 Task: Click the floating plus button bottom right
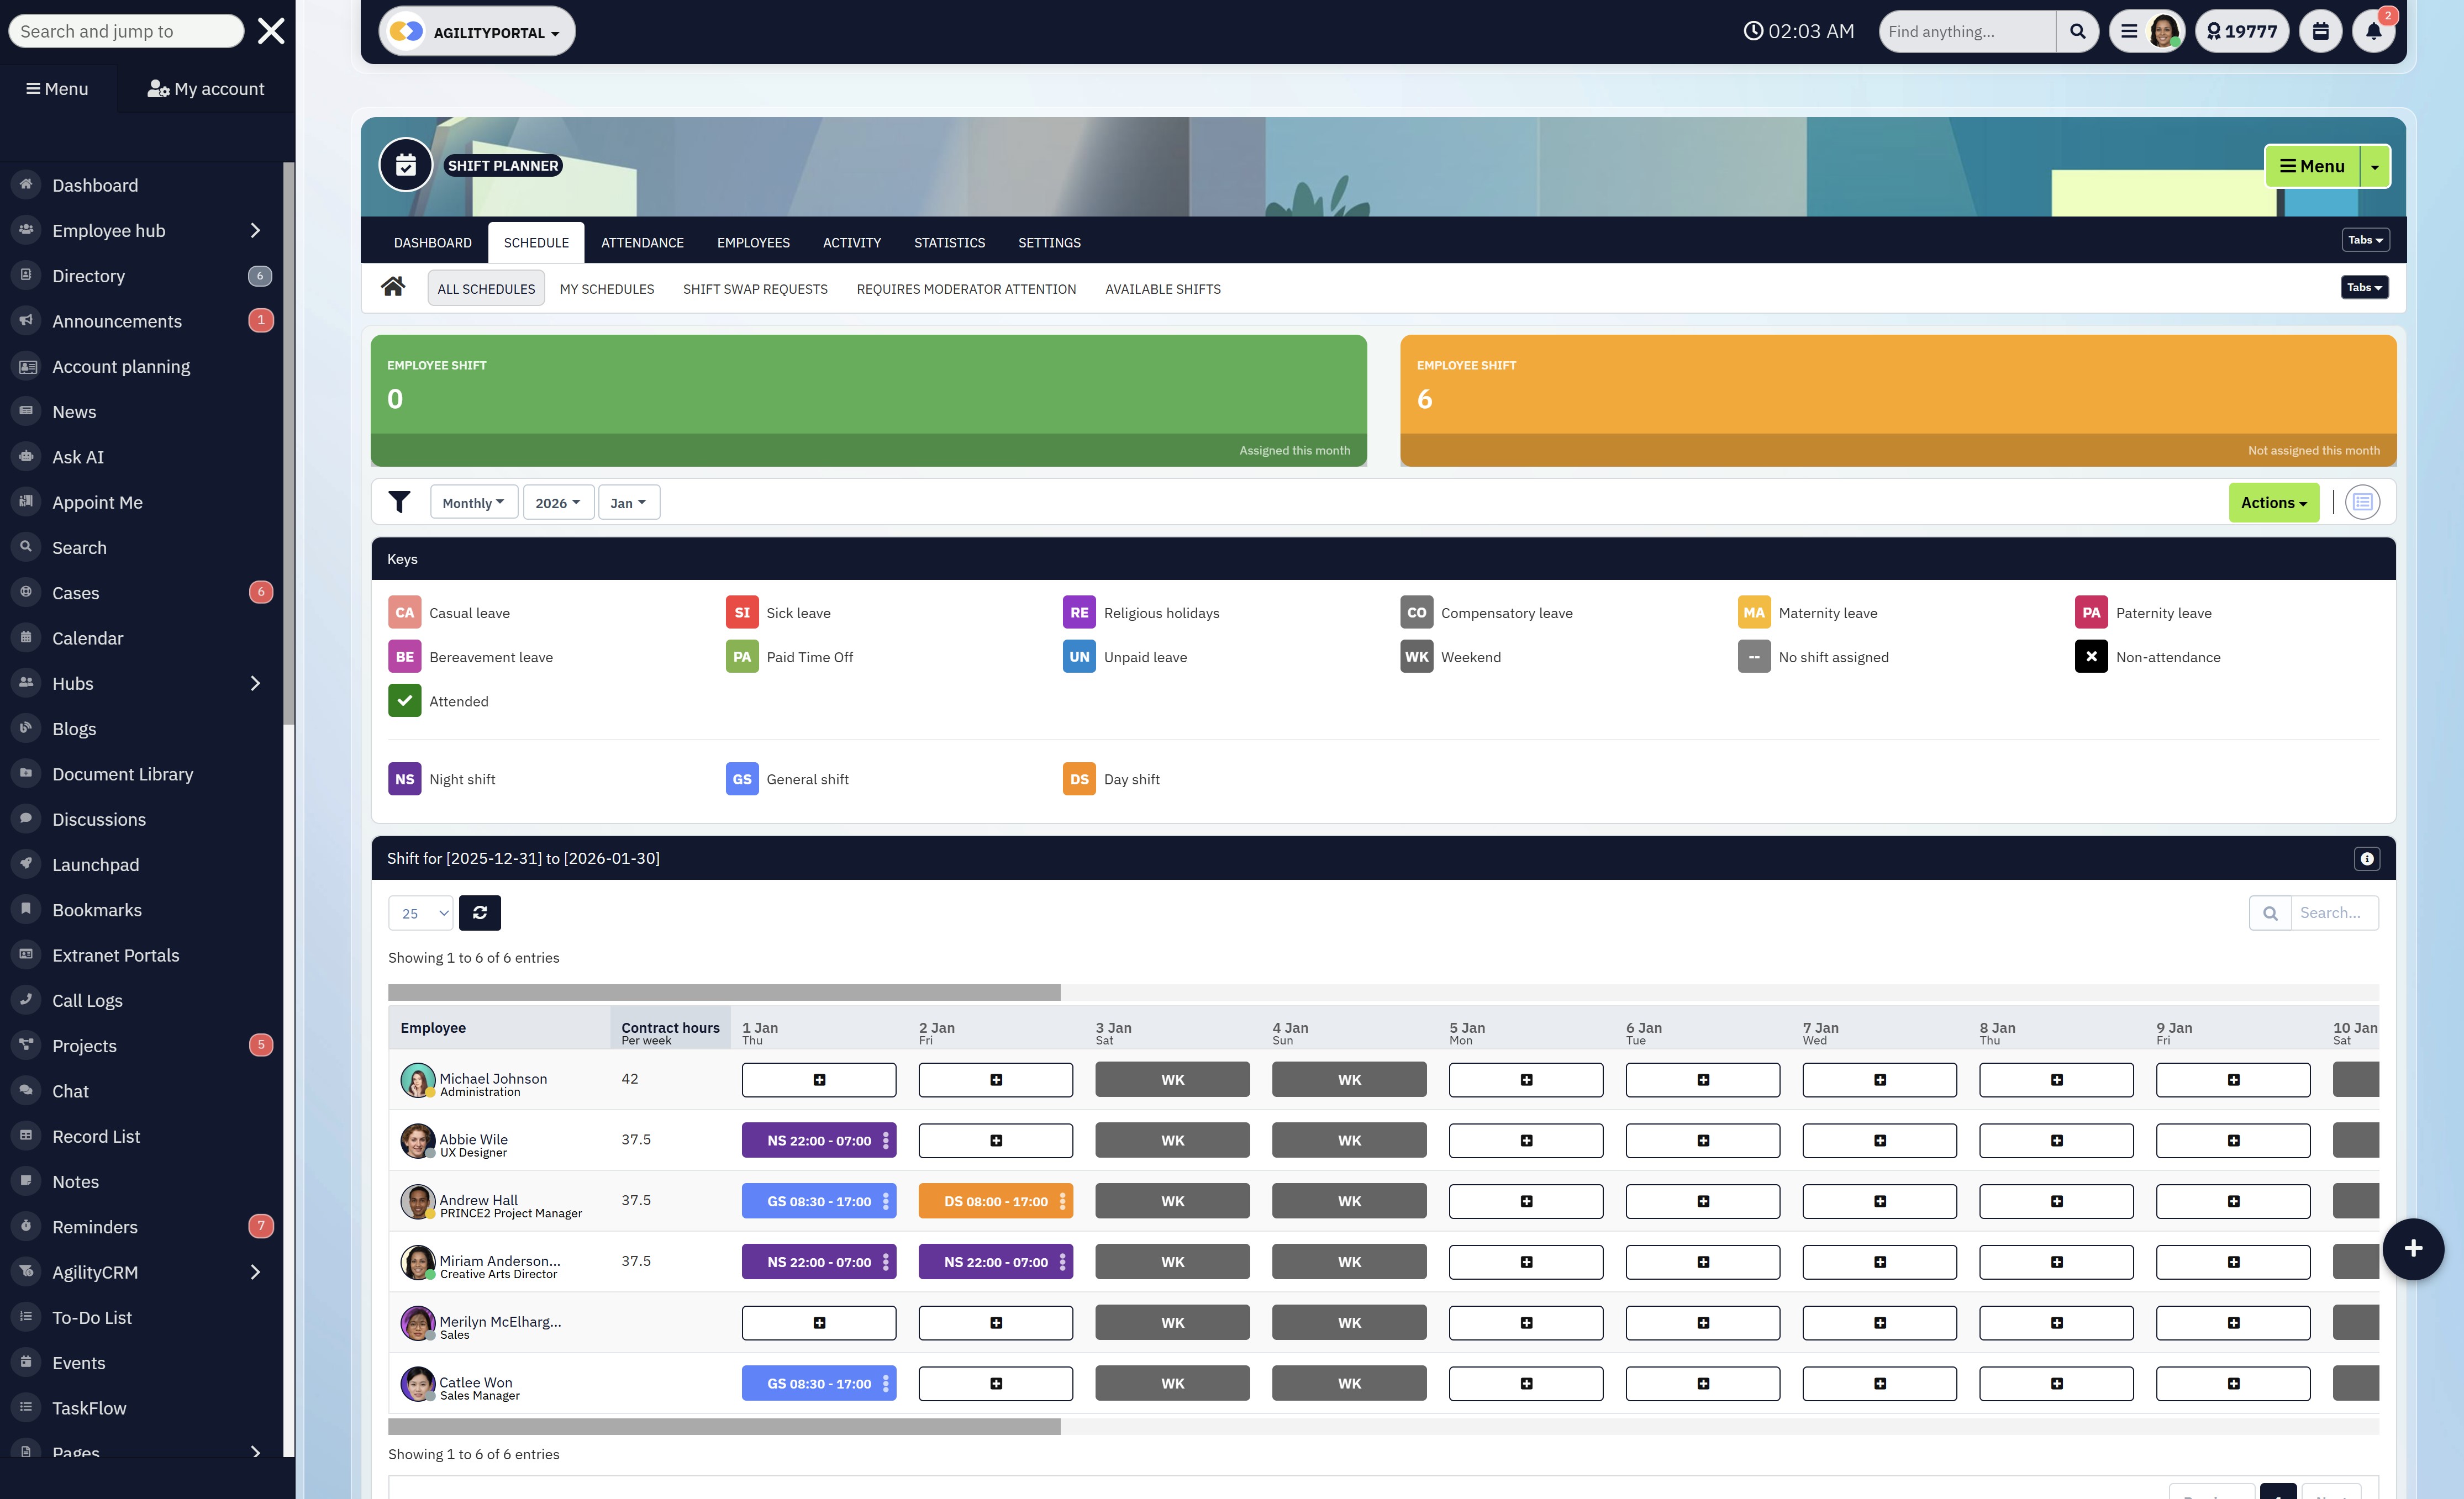click(x=2414, y=1248)
